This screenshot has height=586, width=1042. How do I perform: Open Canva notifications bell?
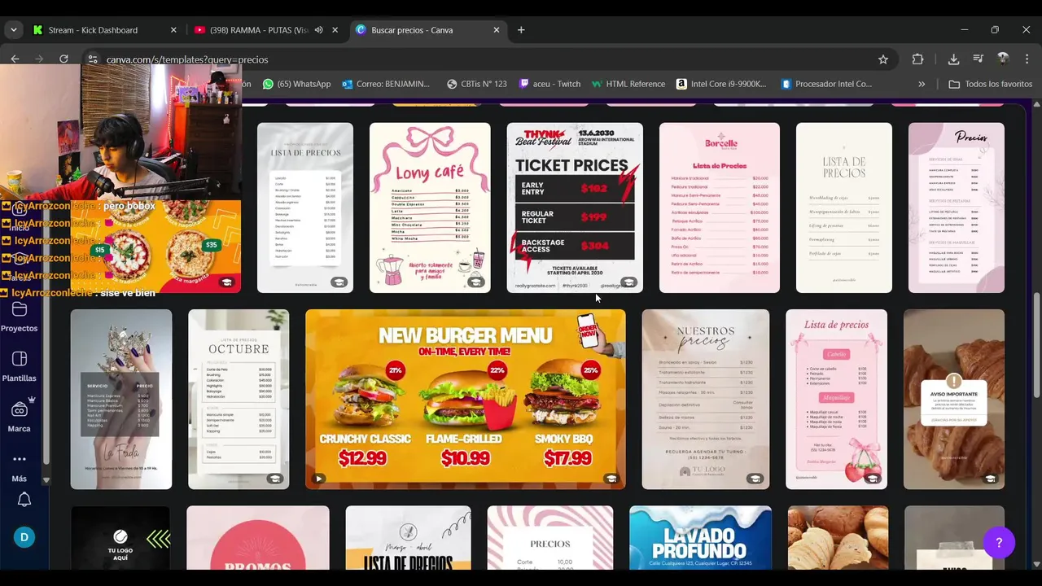pyautogui.click(x=24, y=500)
